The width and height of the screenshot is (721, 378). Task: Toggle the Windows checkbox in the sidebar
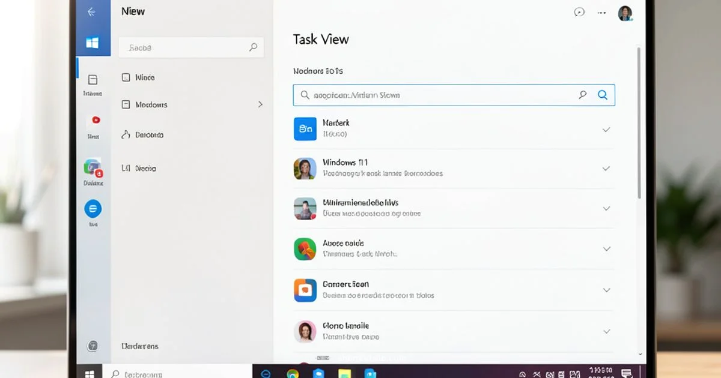tap(126, 104)
